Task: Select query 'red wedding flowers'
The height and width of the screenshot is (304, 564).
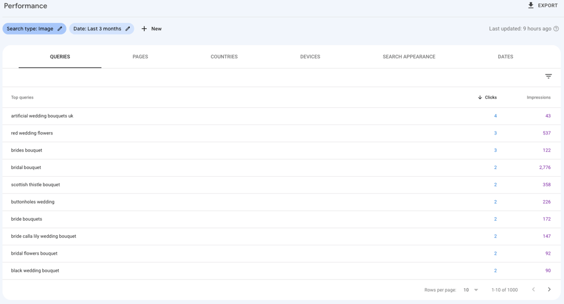Action: point(32,133)
